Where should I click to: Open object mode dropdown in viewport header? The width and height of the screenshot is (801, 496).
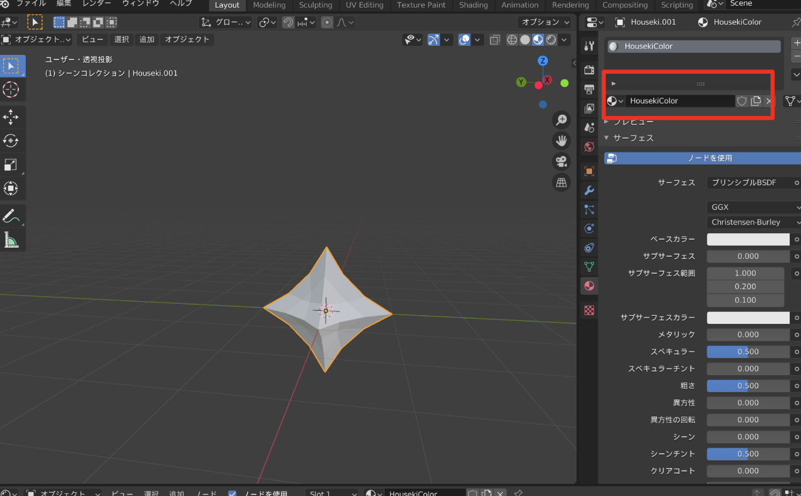click(x=38, y=39)
